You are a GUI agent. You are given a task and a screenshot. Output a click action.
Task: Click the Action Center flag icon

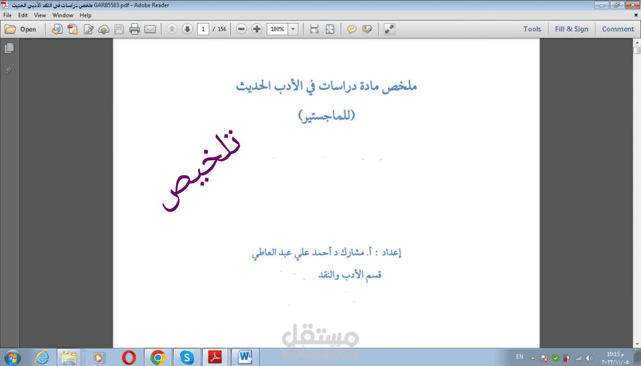coord(544,358)
